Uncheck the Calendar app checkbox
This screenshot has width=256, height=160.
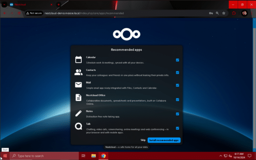point(178,60)
